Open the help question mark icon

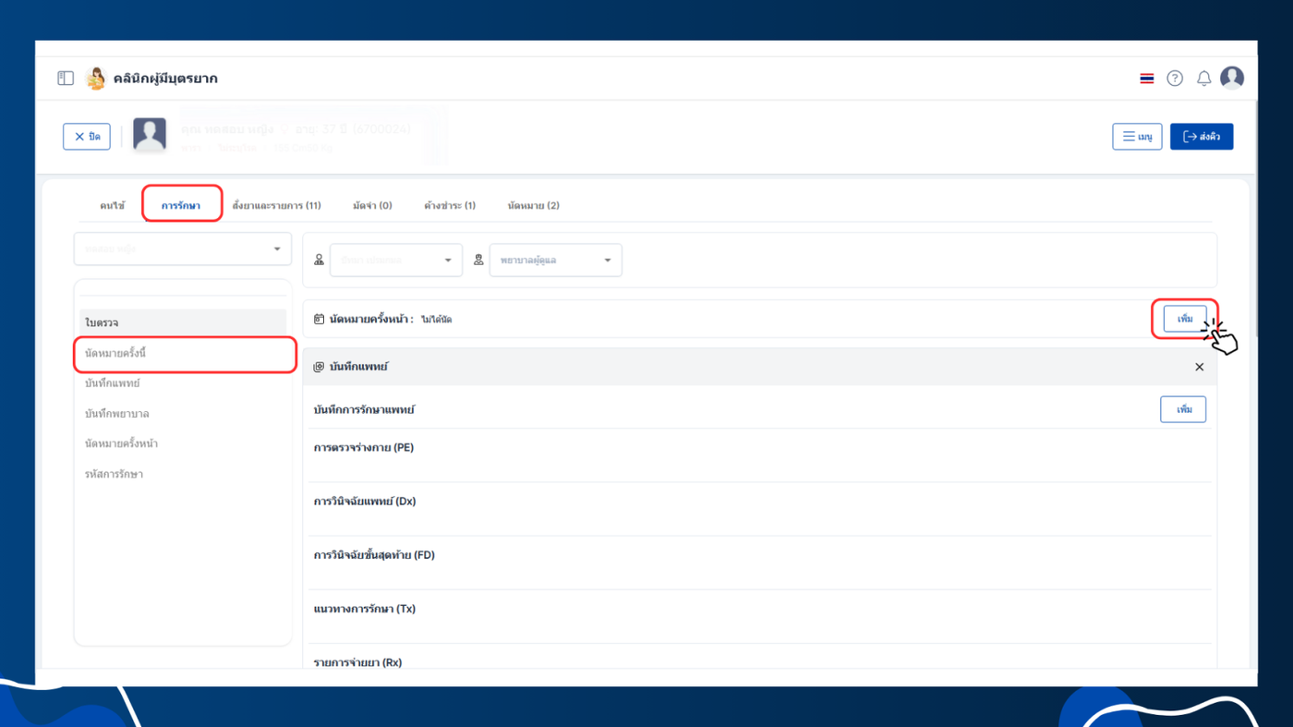pos(1175,79)
